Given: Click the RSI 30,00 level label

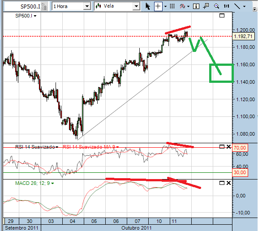Looking at the screenshot, I should point(240,172).
